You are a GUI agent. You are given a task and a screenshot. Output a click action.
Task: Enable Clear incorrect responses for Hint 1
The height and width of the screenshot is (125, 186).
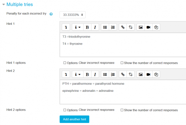[65, 63]
